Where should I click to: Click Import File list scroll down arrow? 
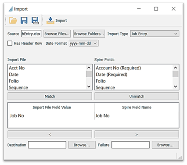(89, 86)
